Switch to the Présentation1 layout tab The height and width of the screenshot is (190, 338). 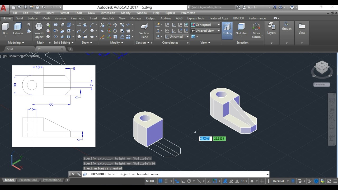[28, 180]
